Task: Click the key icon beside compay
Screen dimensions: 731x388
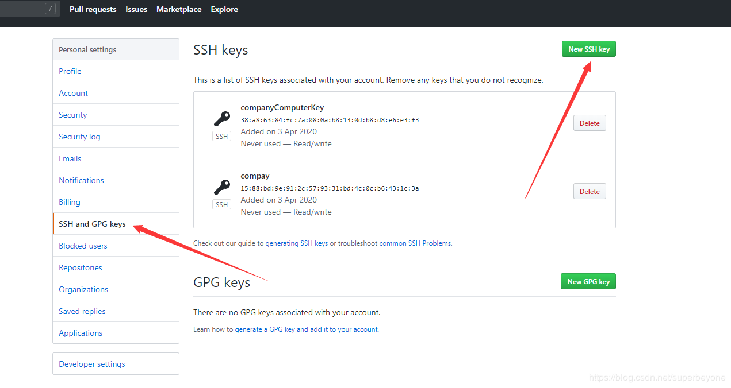Action: coord(221,187)
